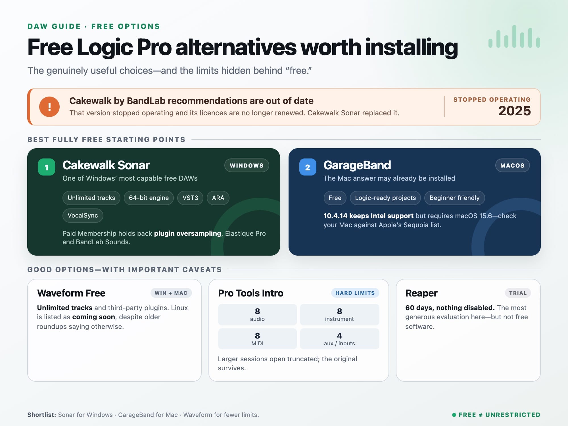This screenshot has width=568, height=426.
Task: Click the 8 MIDI tracks tile
Action: (x=257, y=339)
